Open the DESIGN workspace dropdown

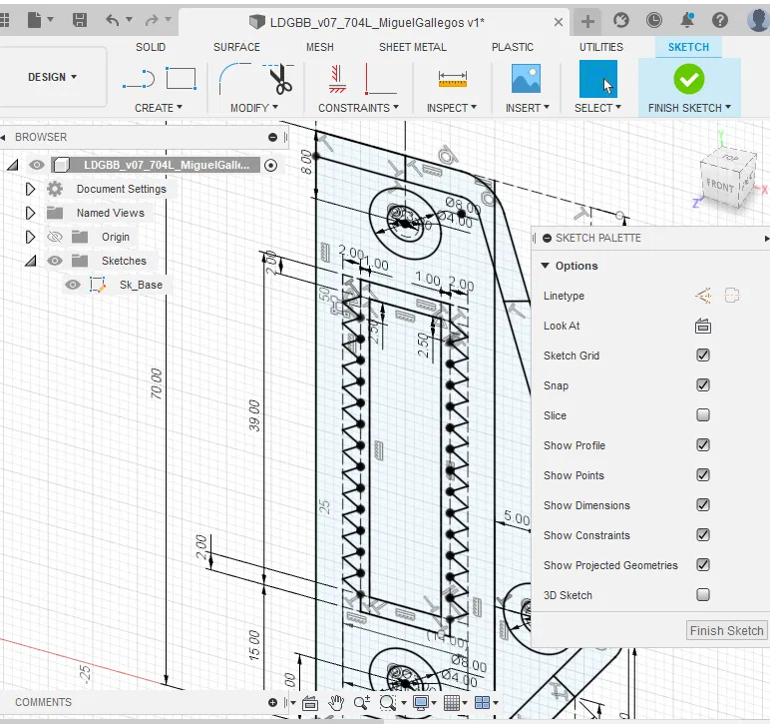click(53, 77)
